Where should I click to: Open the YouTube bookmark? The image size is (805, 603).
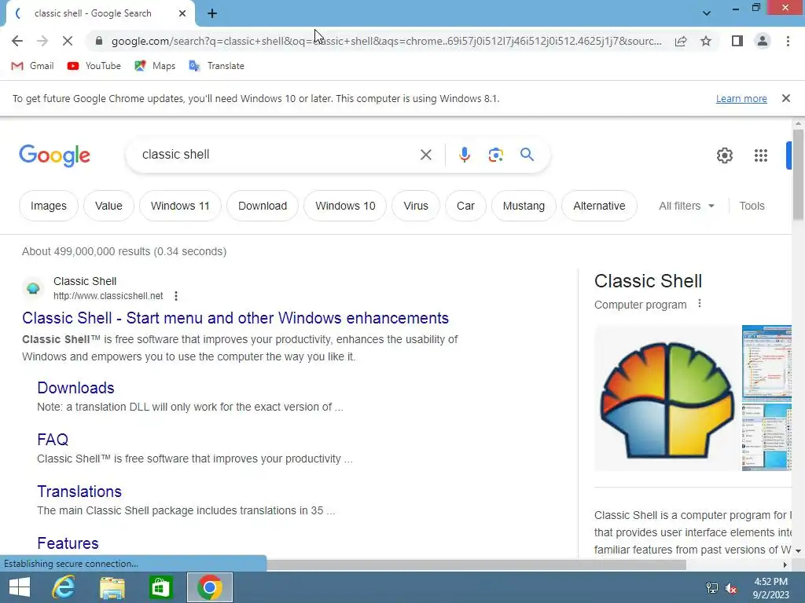(x=94, y=66)
